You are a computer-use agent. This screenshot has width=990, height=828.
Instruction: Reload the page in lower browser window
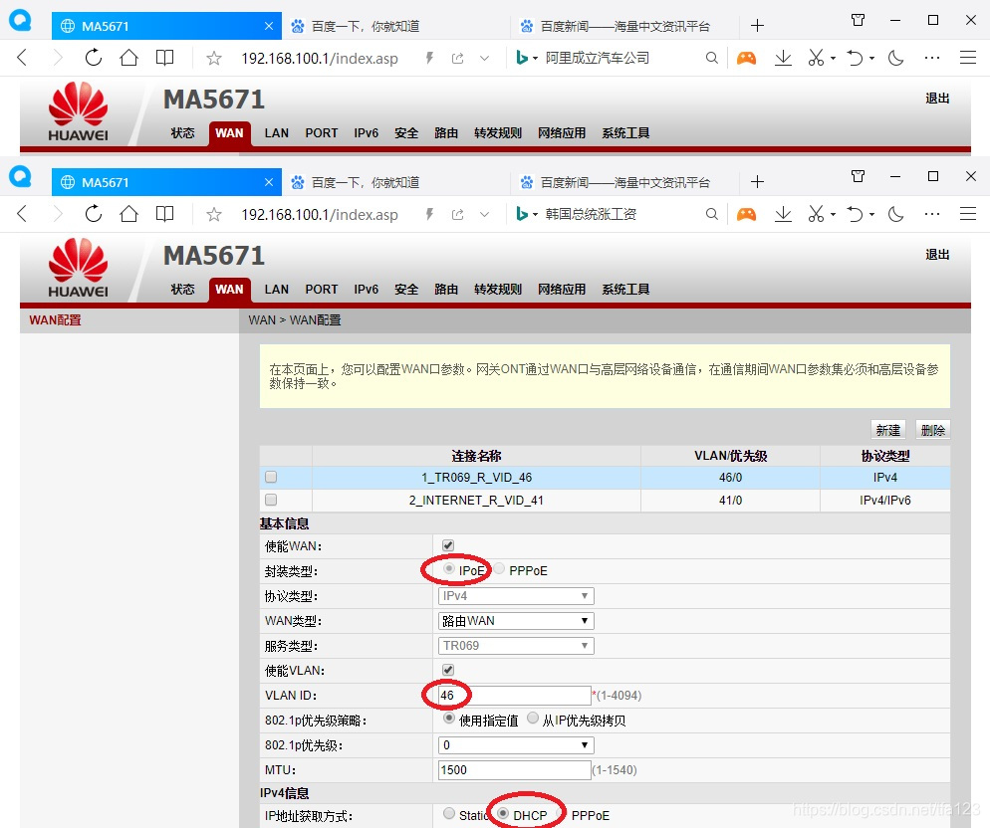(94, 214)
